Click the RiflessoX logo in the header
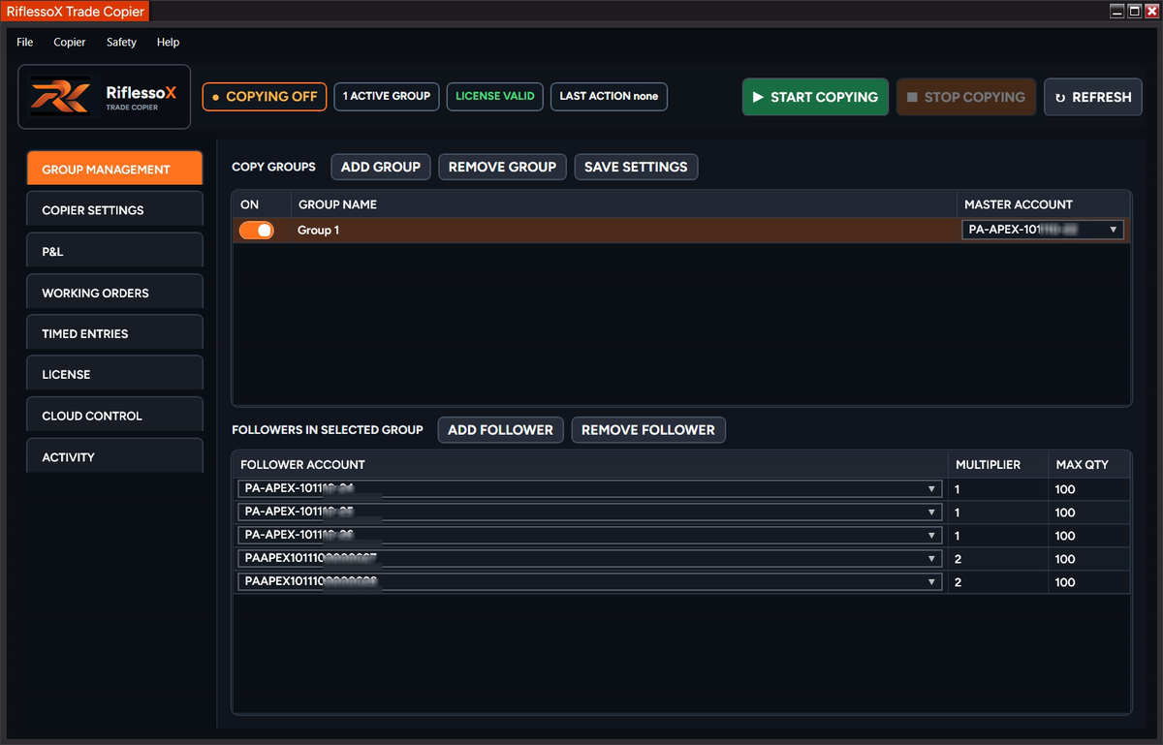The image size is (1163, 745). point(105,97)
